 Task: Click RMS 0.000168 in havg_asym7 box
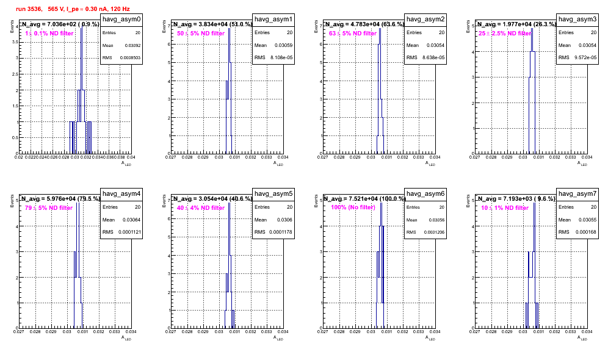coord(577,232)
